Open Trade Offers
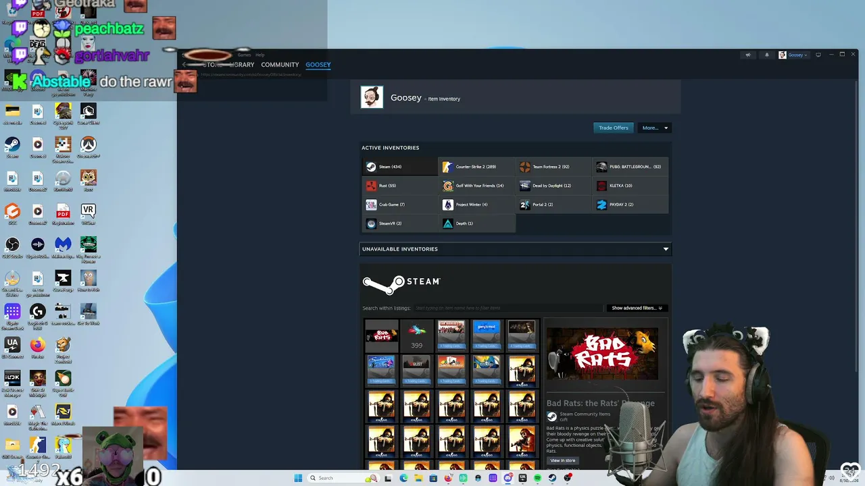Viewport: 865px width, 486px height. (x=614, y=128)
